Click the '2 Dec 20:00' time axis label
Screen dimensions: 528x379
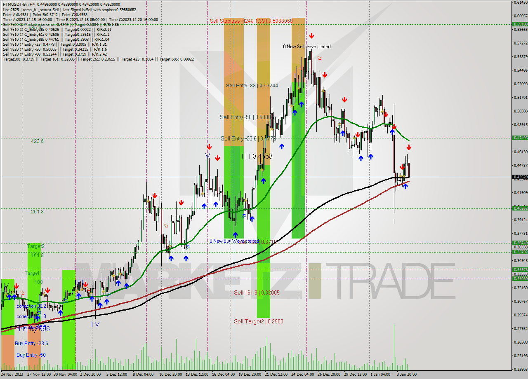(x=90, y=374)
